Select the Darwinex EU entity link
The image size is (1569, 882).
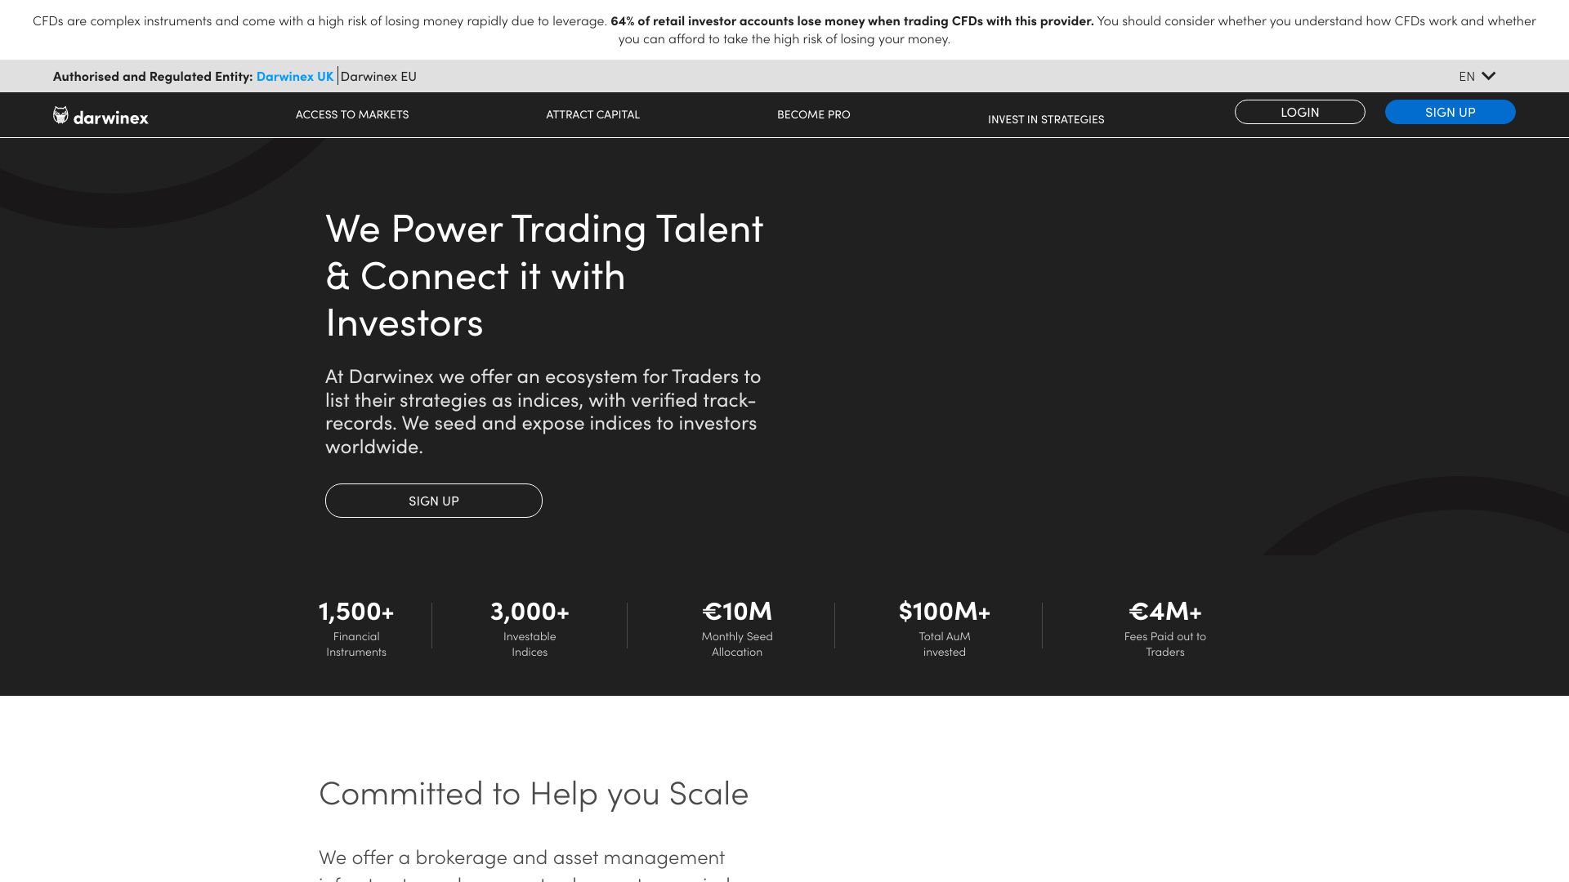[x=378, y=76]
